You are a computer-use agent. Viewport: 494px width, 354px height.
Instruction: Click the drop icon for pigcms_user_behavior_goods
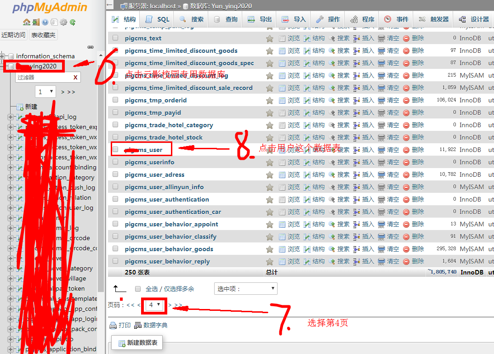(406, 249)
